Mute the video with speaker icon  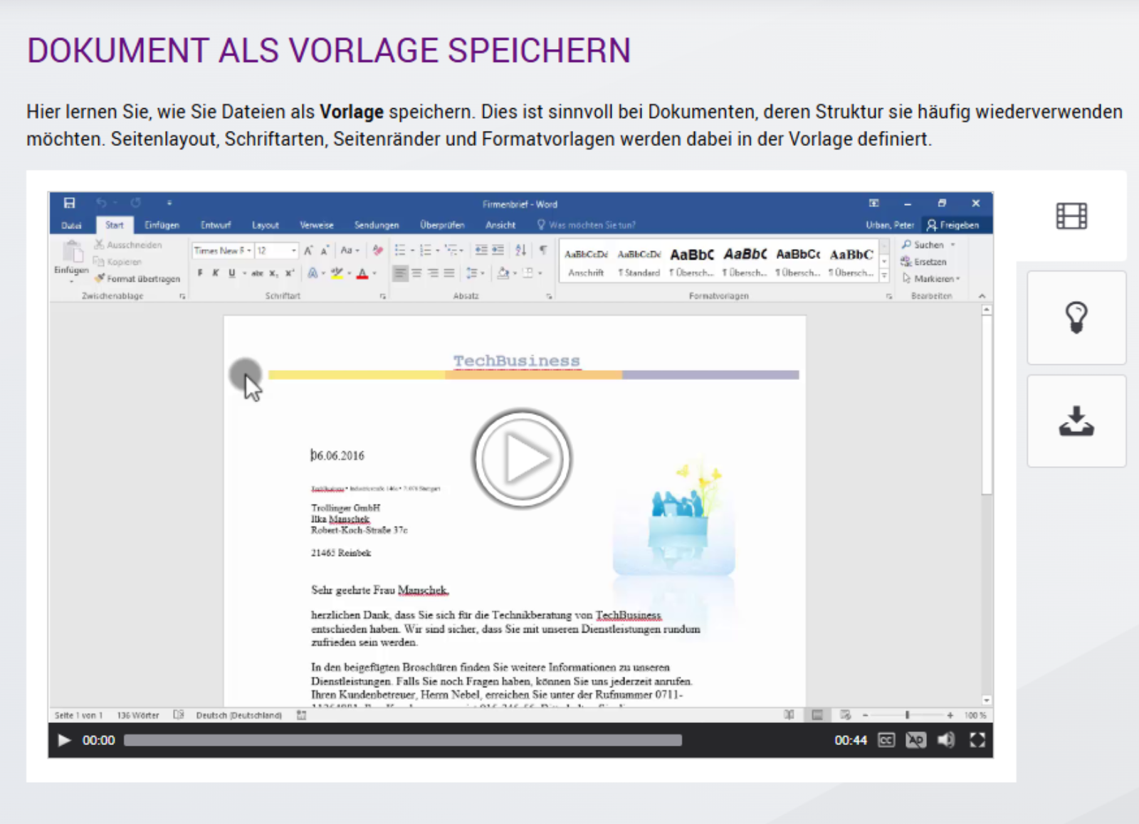click(x=946, y=740)
